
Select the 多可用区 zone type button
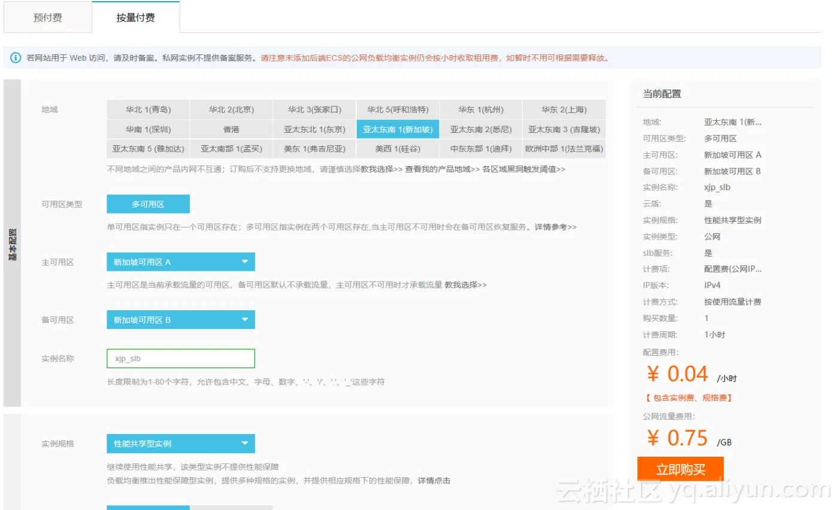148,204
